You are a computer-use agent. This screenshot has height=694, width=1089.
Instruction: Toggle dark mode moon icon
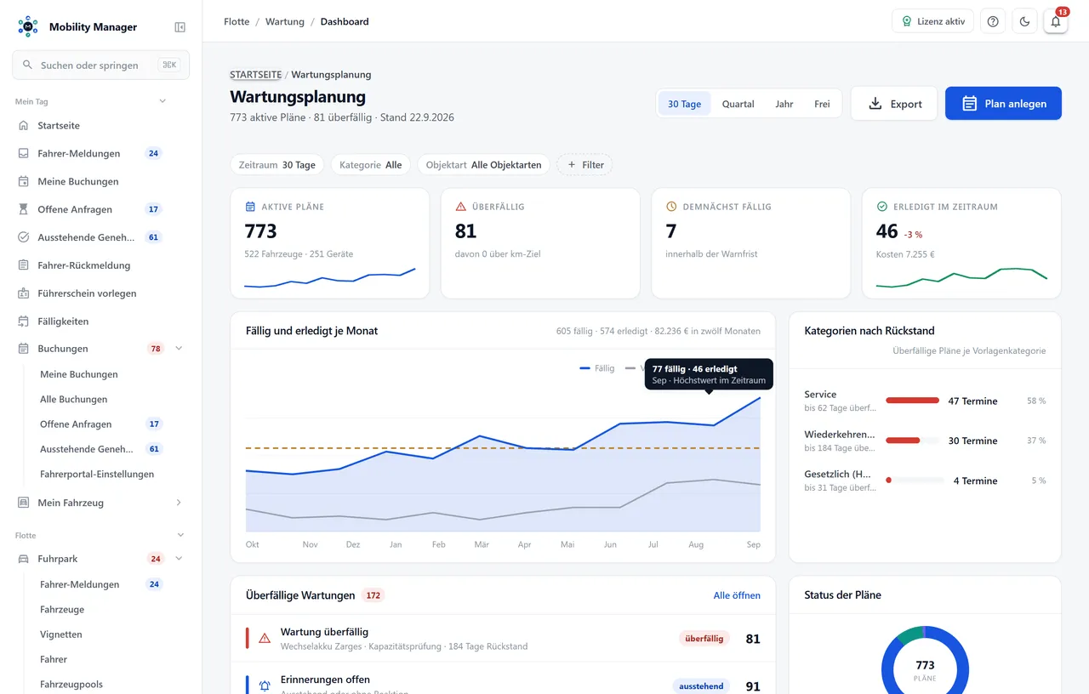[1024, 21]
